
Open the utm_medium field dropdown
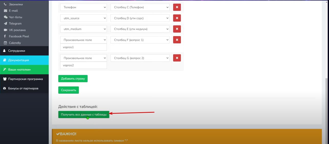click(83, 29)
